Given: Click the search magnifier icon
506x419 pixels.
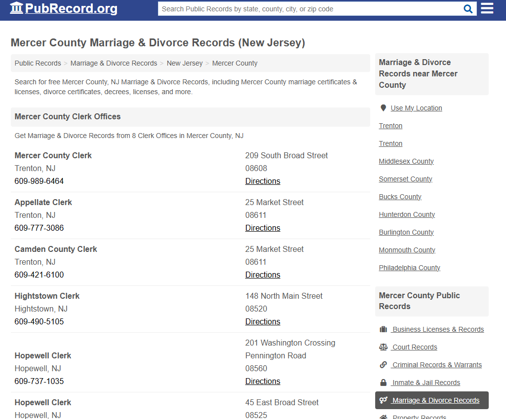Looking at the screenshot, I should (468, 9).
